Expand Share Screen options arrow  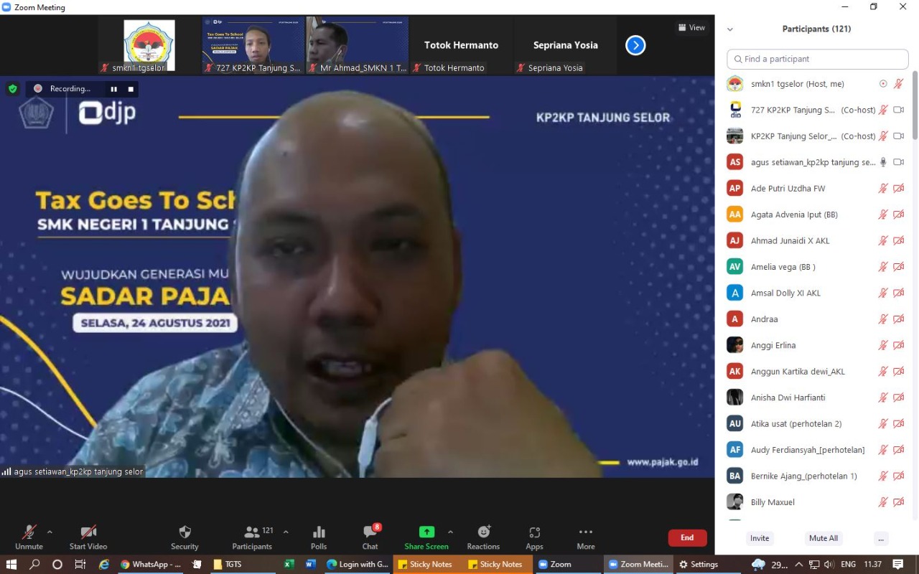pos(450,532)
